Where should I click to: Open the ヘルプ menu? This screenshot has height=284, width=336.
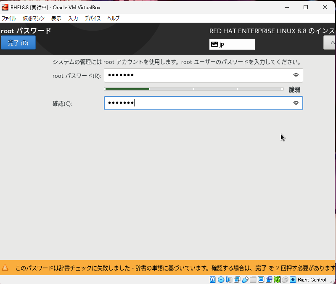point(114,19)
